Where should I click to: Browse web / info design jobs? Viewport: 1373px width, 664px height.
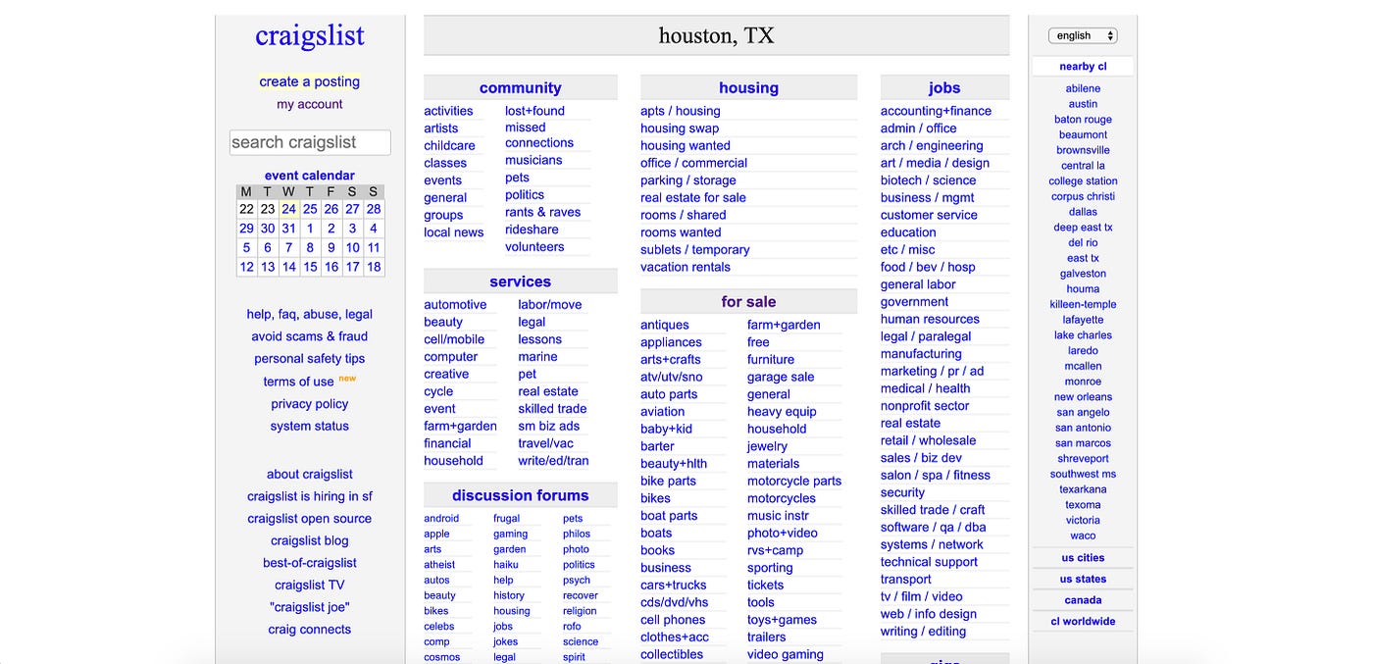[929, 614]
